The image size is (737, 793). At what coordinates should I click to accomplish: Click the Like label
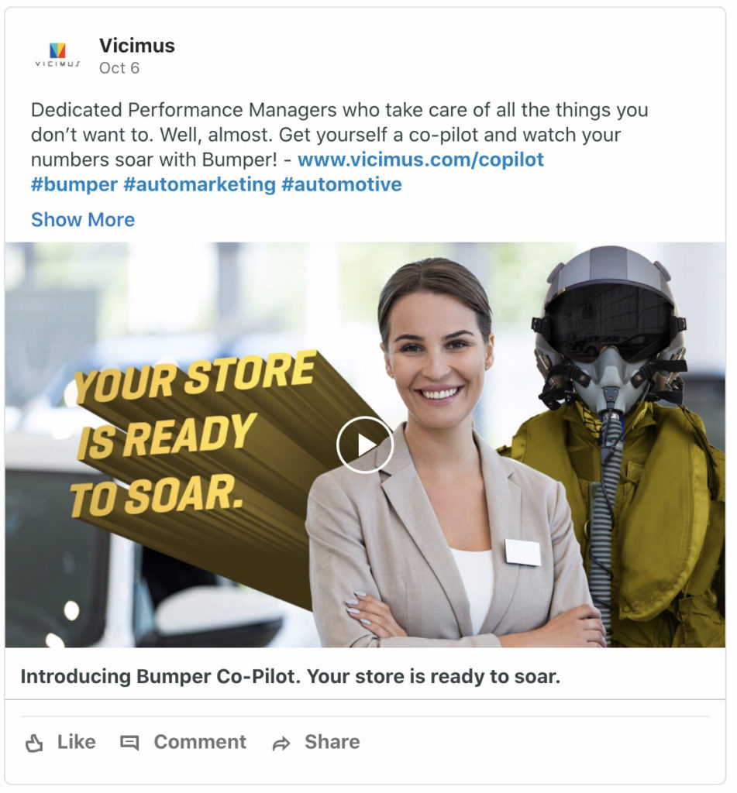pos(77,742)
